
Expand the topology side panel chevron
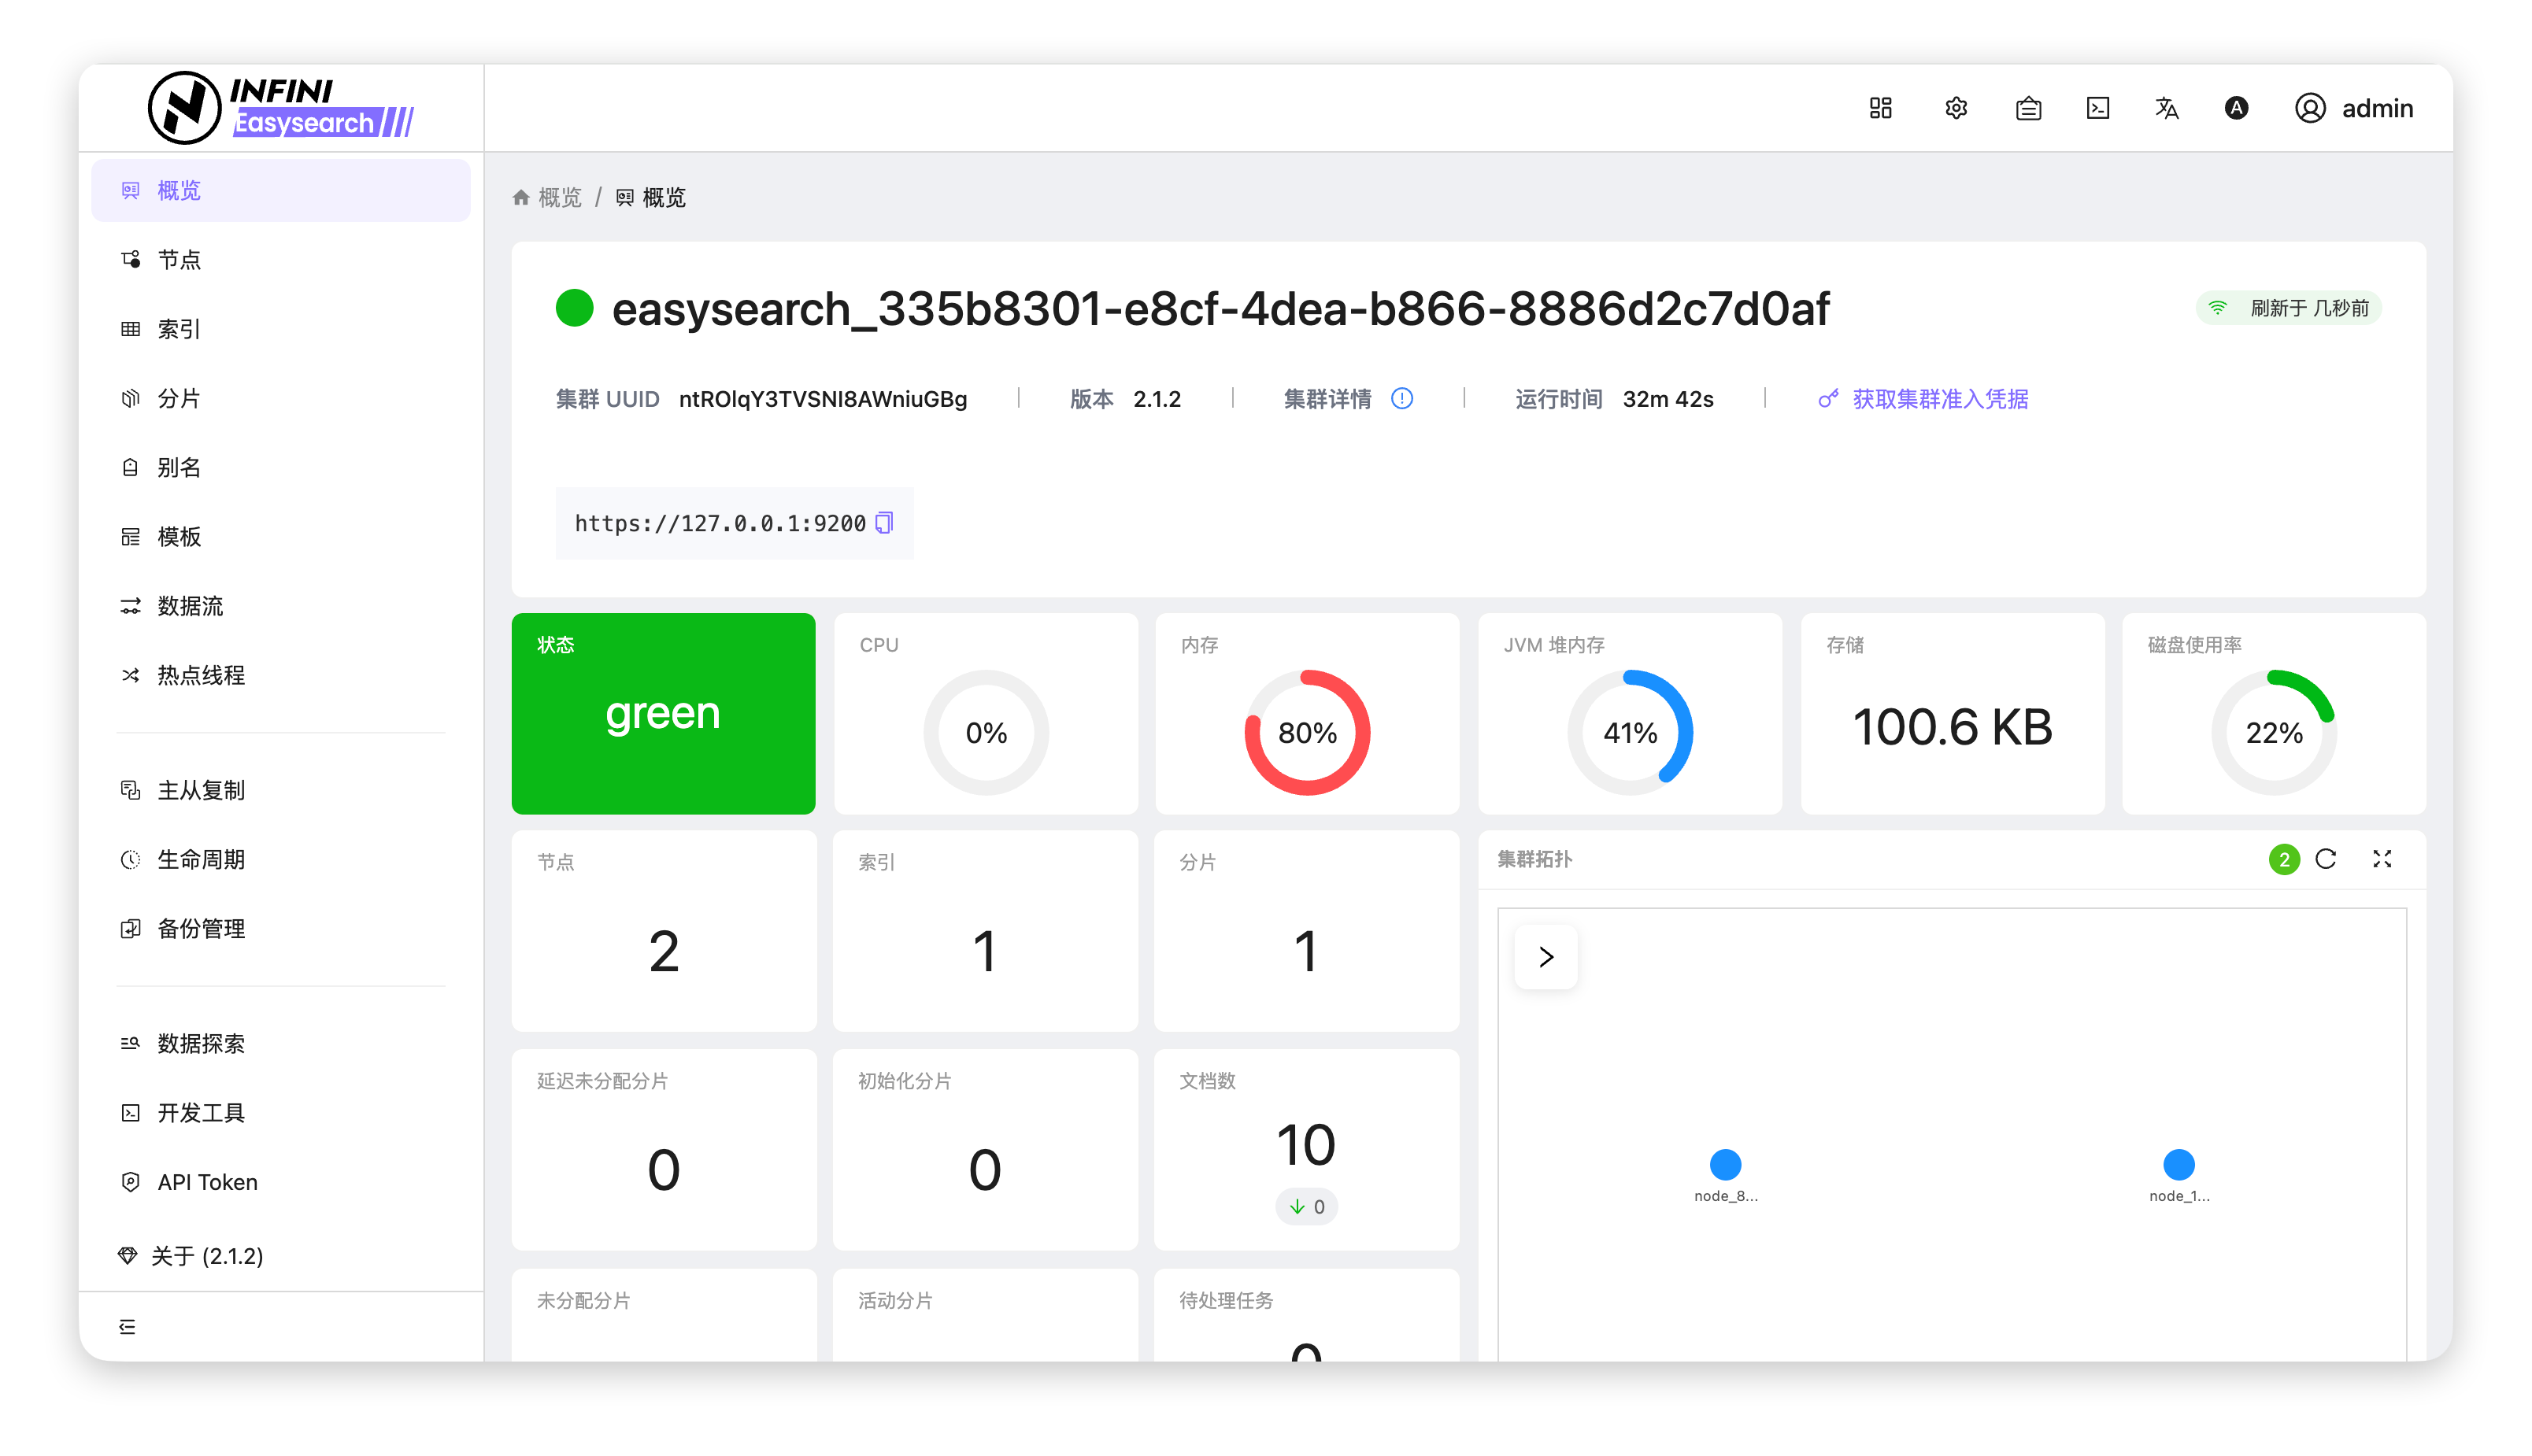click(x=1545, y=957)
